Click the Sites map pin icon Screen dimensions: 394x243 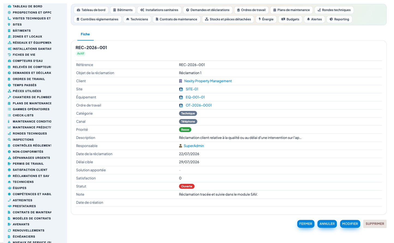coord(9,24)
